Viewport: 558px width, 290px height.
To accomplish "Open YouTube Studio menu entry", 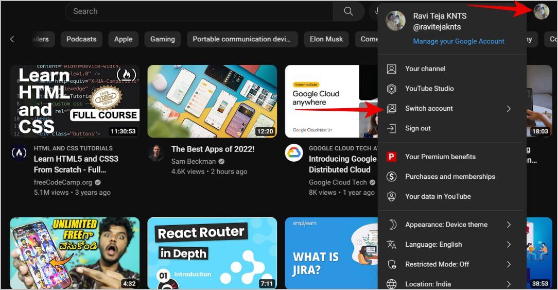I will [452, 89].
